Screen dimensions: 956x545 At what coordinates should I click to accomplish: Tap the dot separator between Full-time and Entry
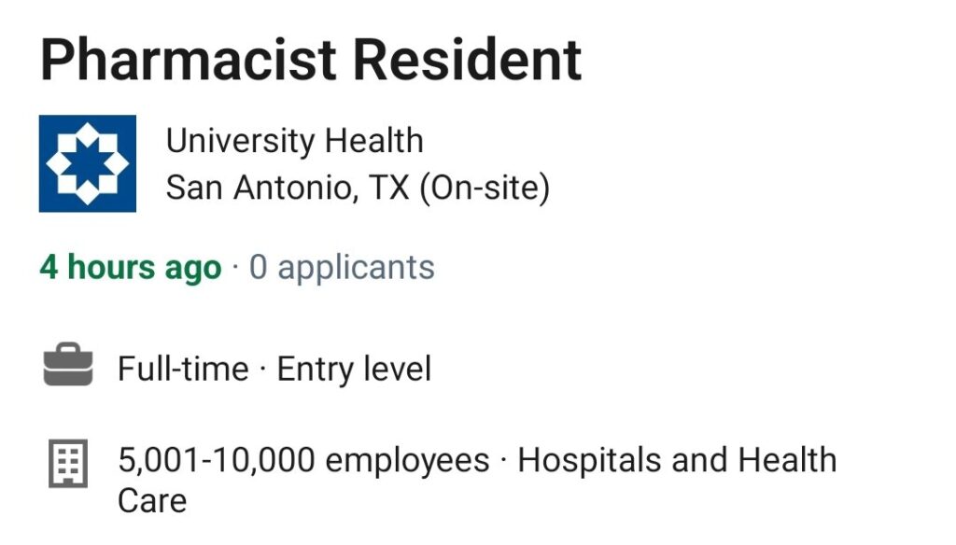pyautogui.click(x=262, y=369)
